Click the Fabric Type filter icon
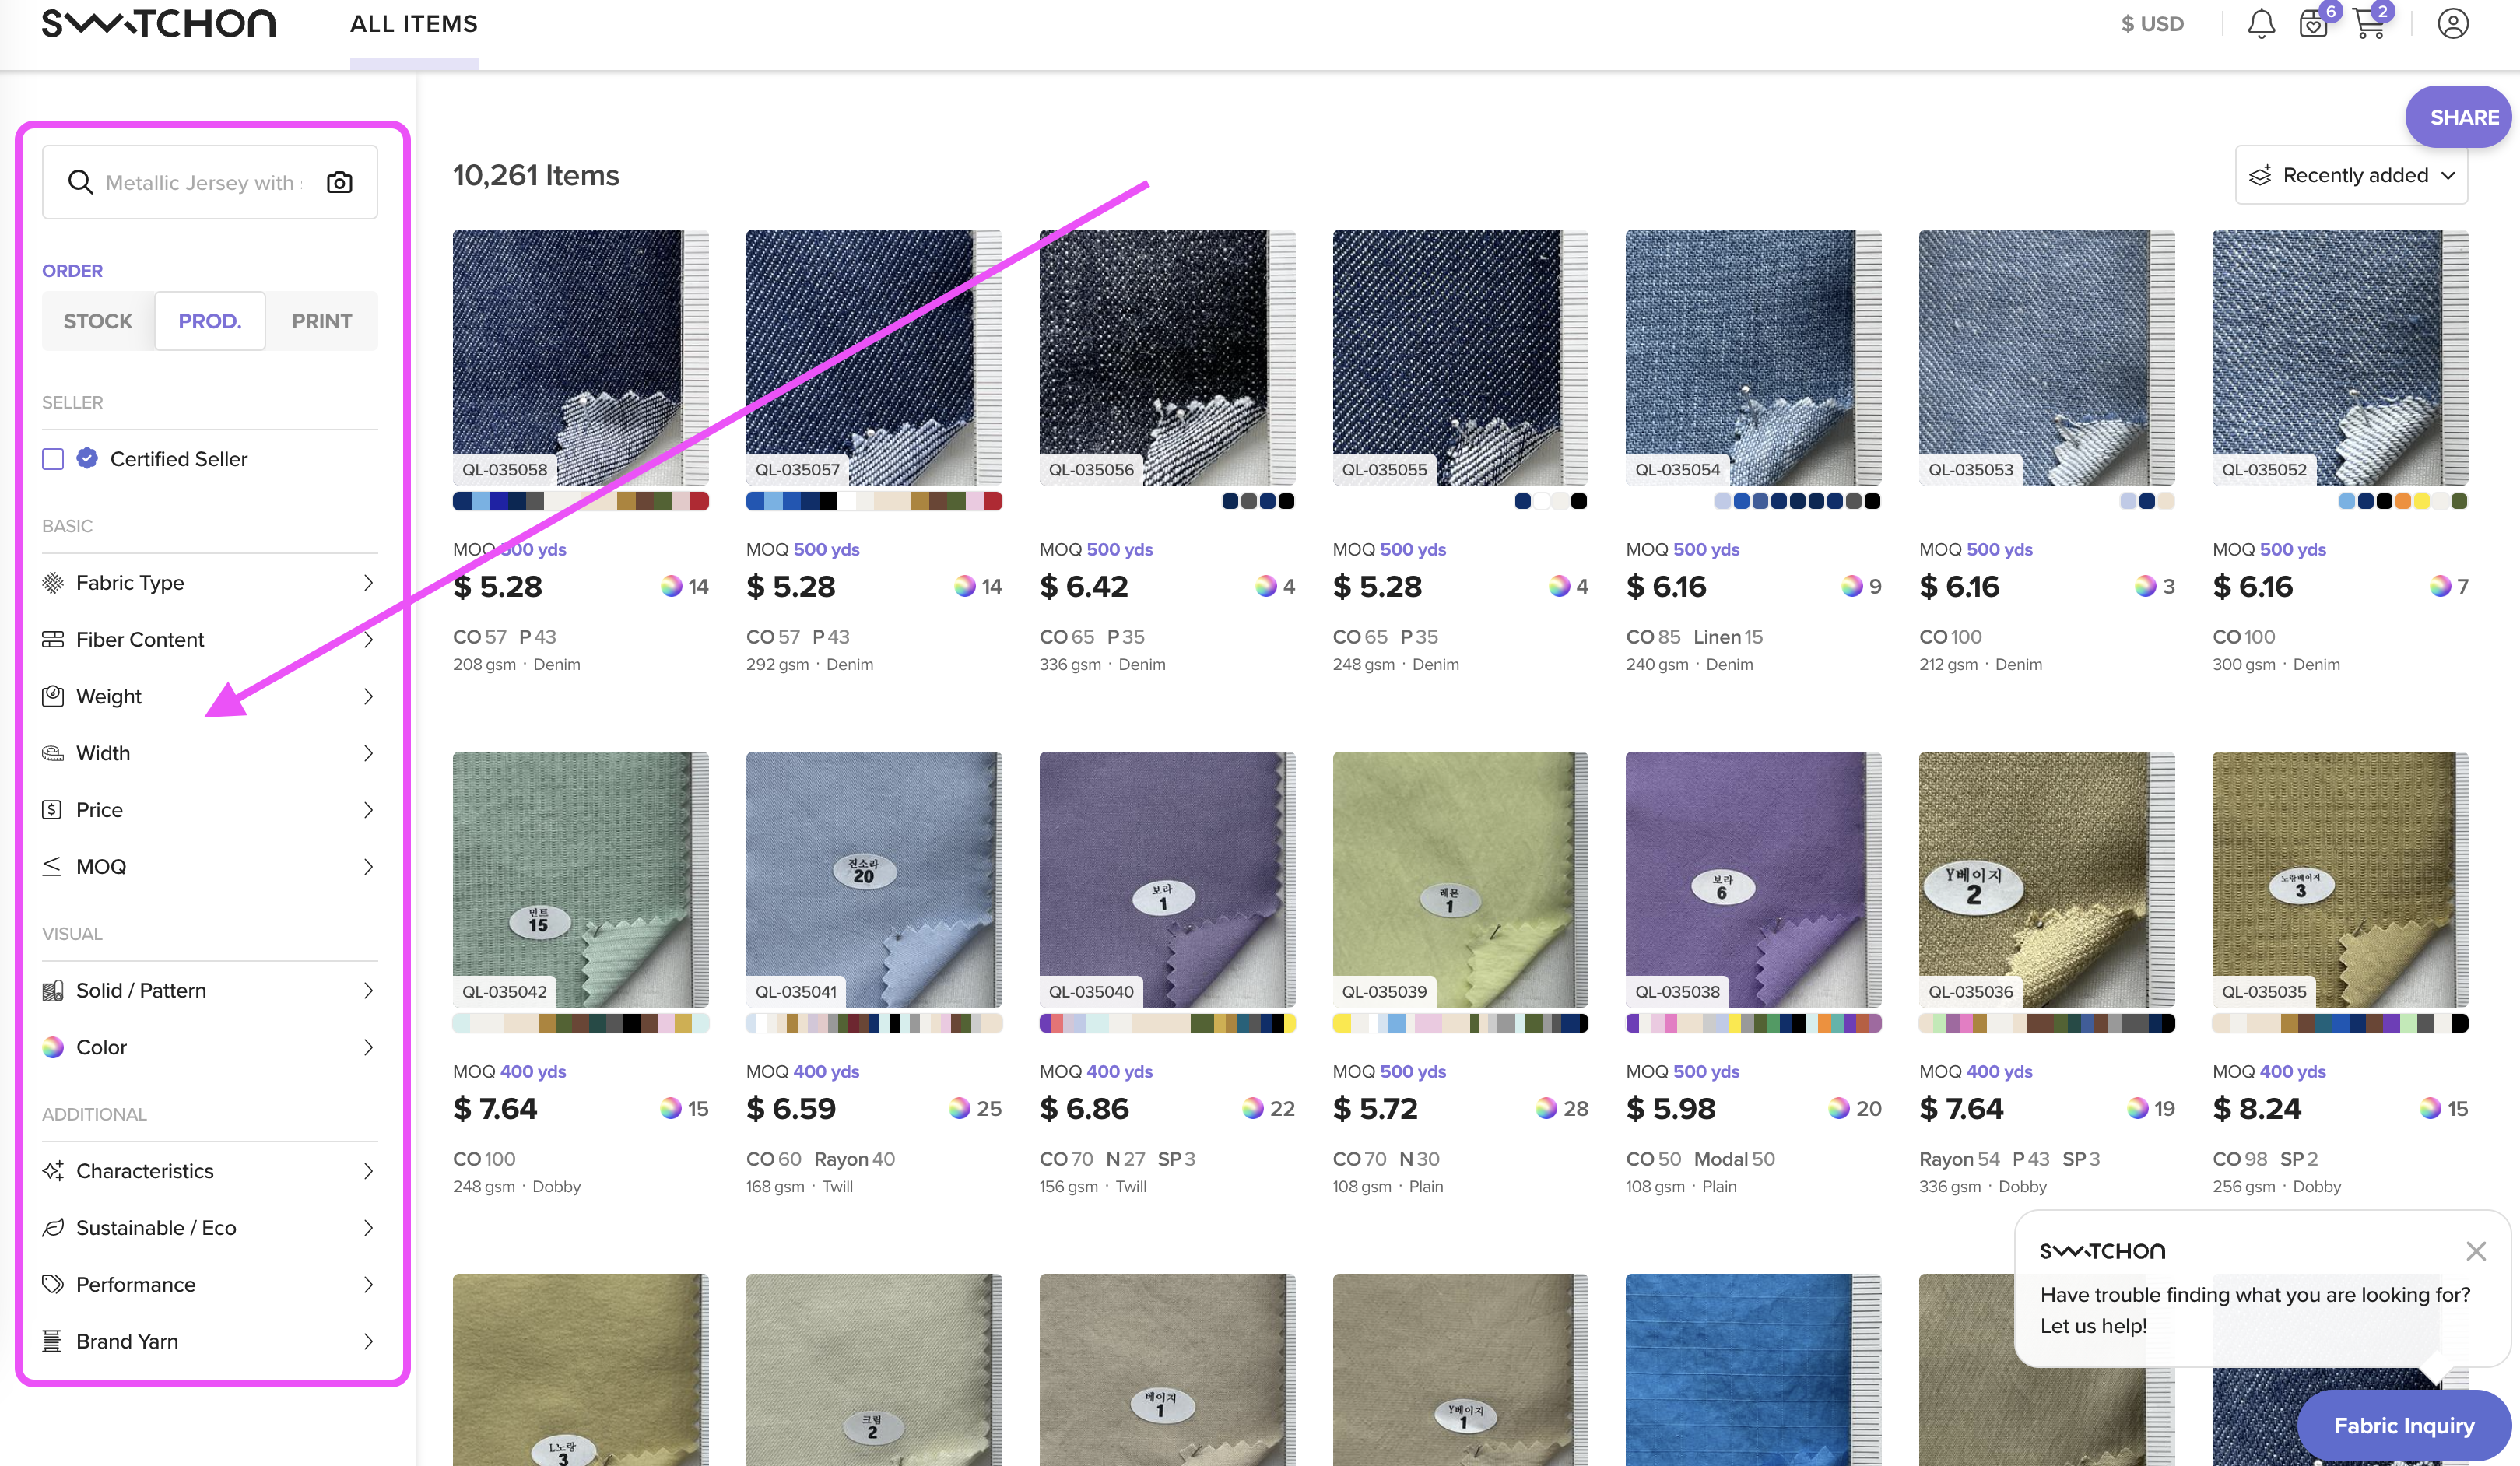Viewport: 2520px width, 1466px height. 53,583
